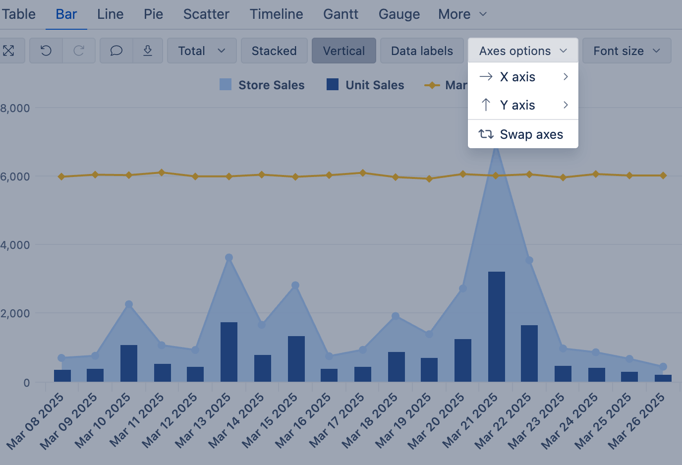Click the download export icon

pyautogui.click(x=148, y=51)
